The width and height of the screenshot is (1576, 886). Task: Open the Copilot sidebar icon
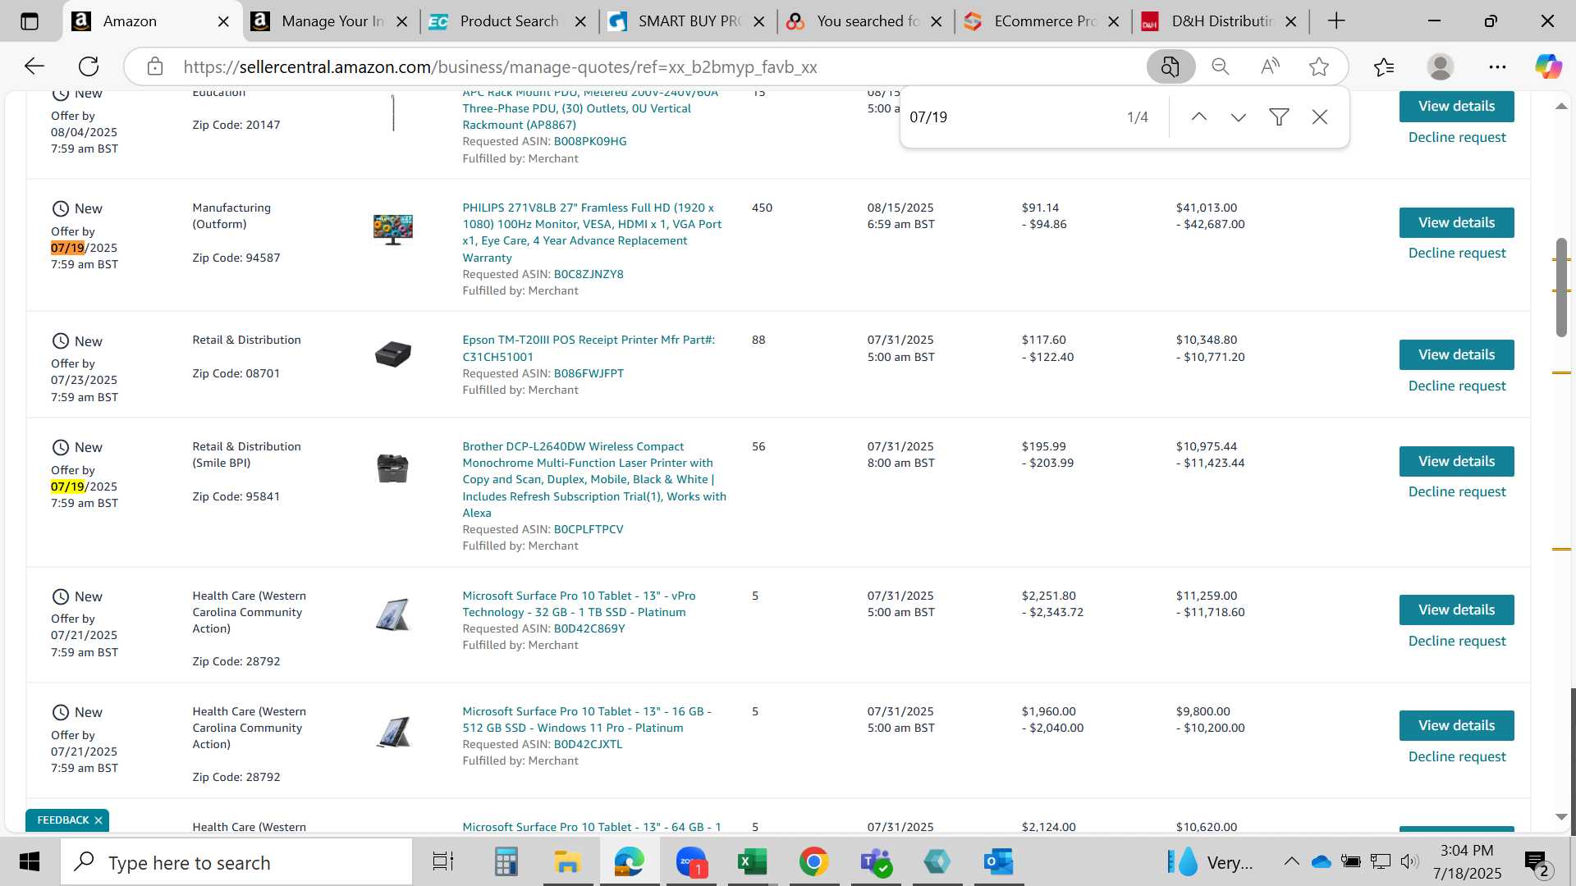click(x=1548, y=66)
